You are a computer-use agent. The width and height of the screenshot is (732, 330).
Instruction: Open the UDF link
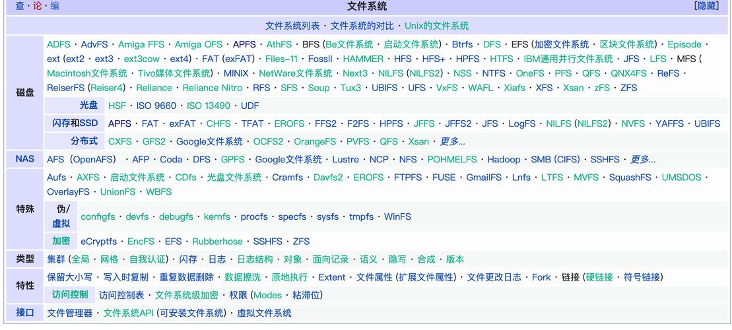tap(250, 106)
